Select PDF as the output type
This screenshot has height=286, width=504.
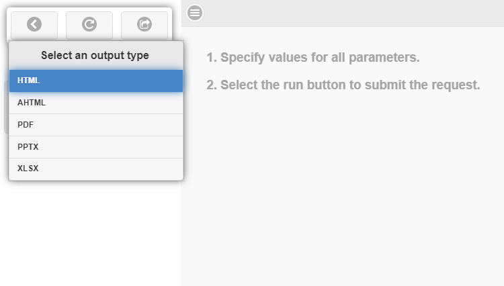point(95,125)
